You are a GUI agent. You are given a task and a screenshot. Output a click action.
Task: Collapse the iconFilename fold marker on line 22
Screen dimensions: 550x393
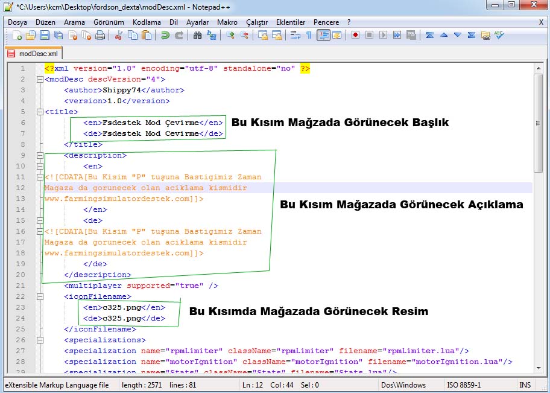(40, 296)
